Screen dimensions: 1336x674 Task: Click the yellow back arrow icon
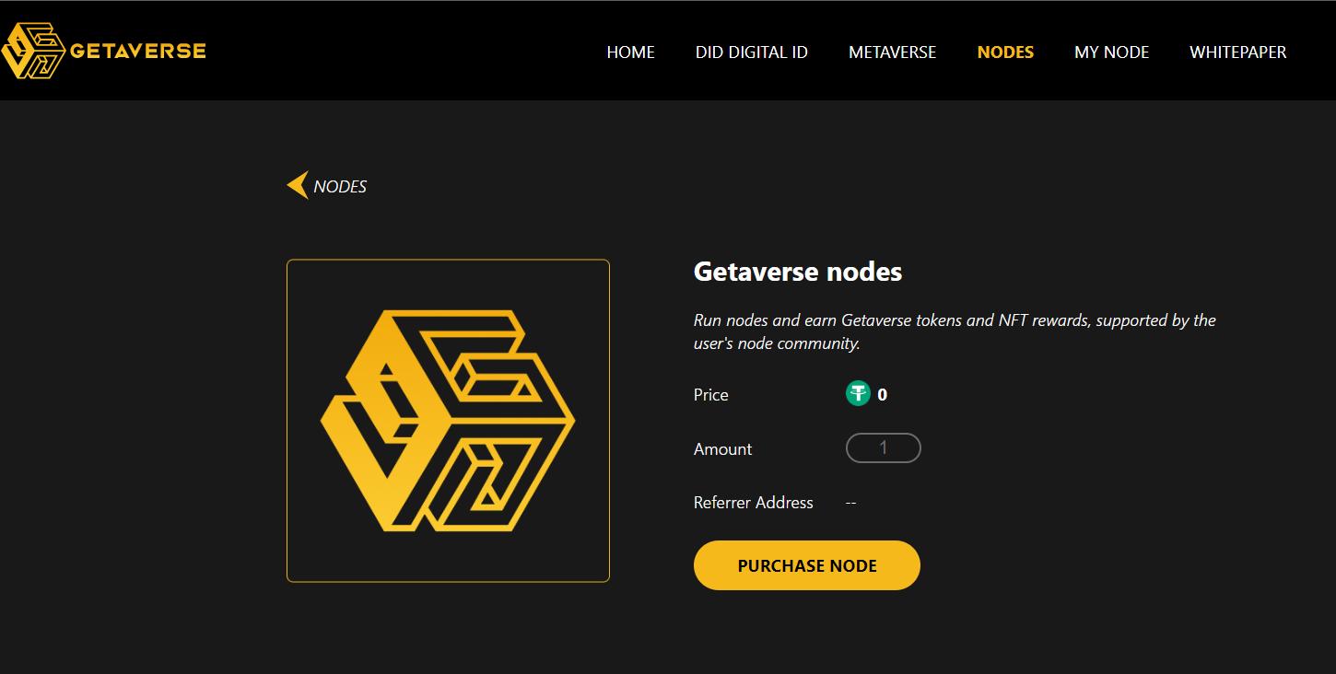297,186
